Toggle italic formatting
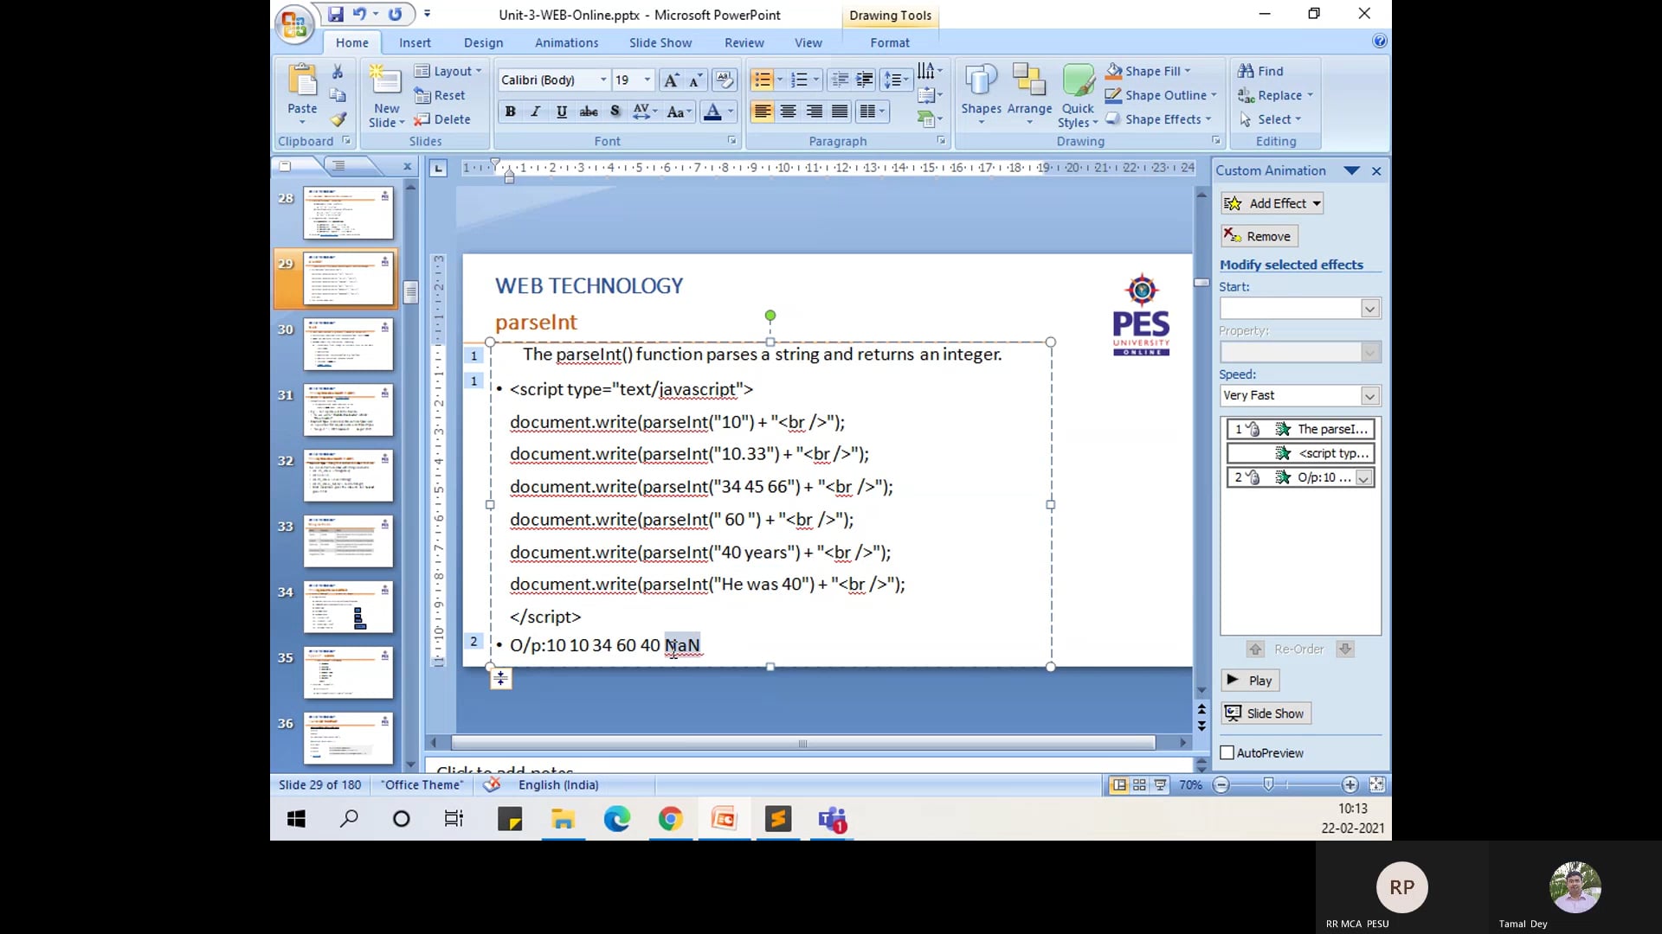This screenshot has width=1662, height=934. coord(535,112)
